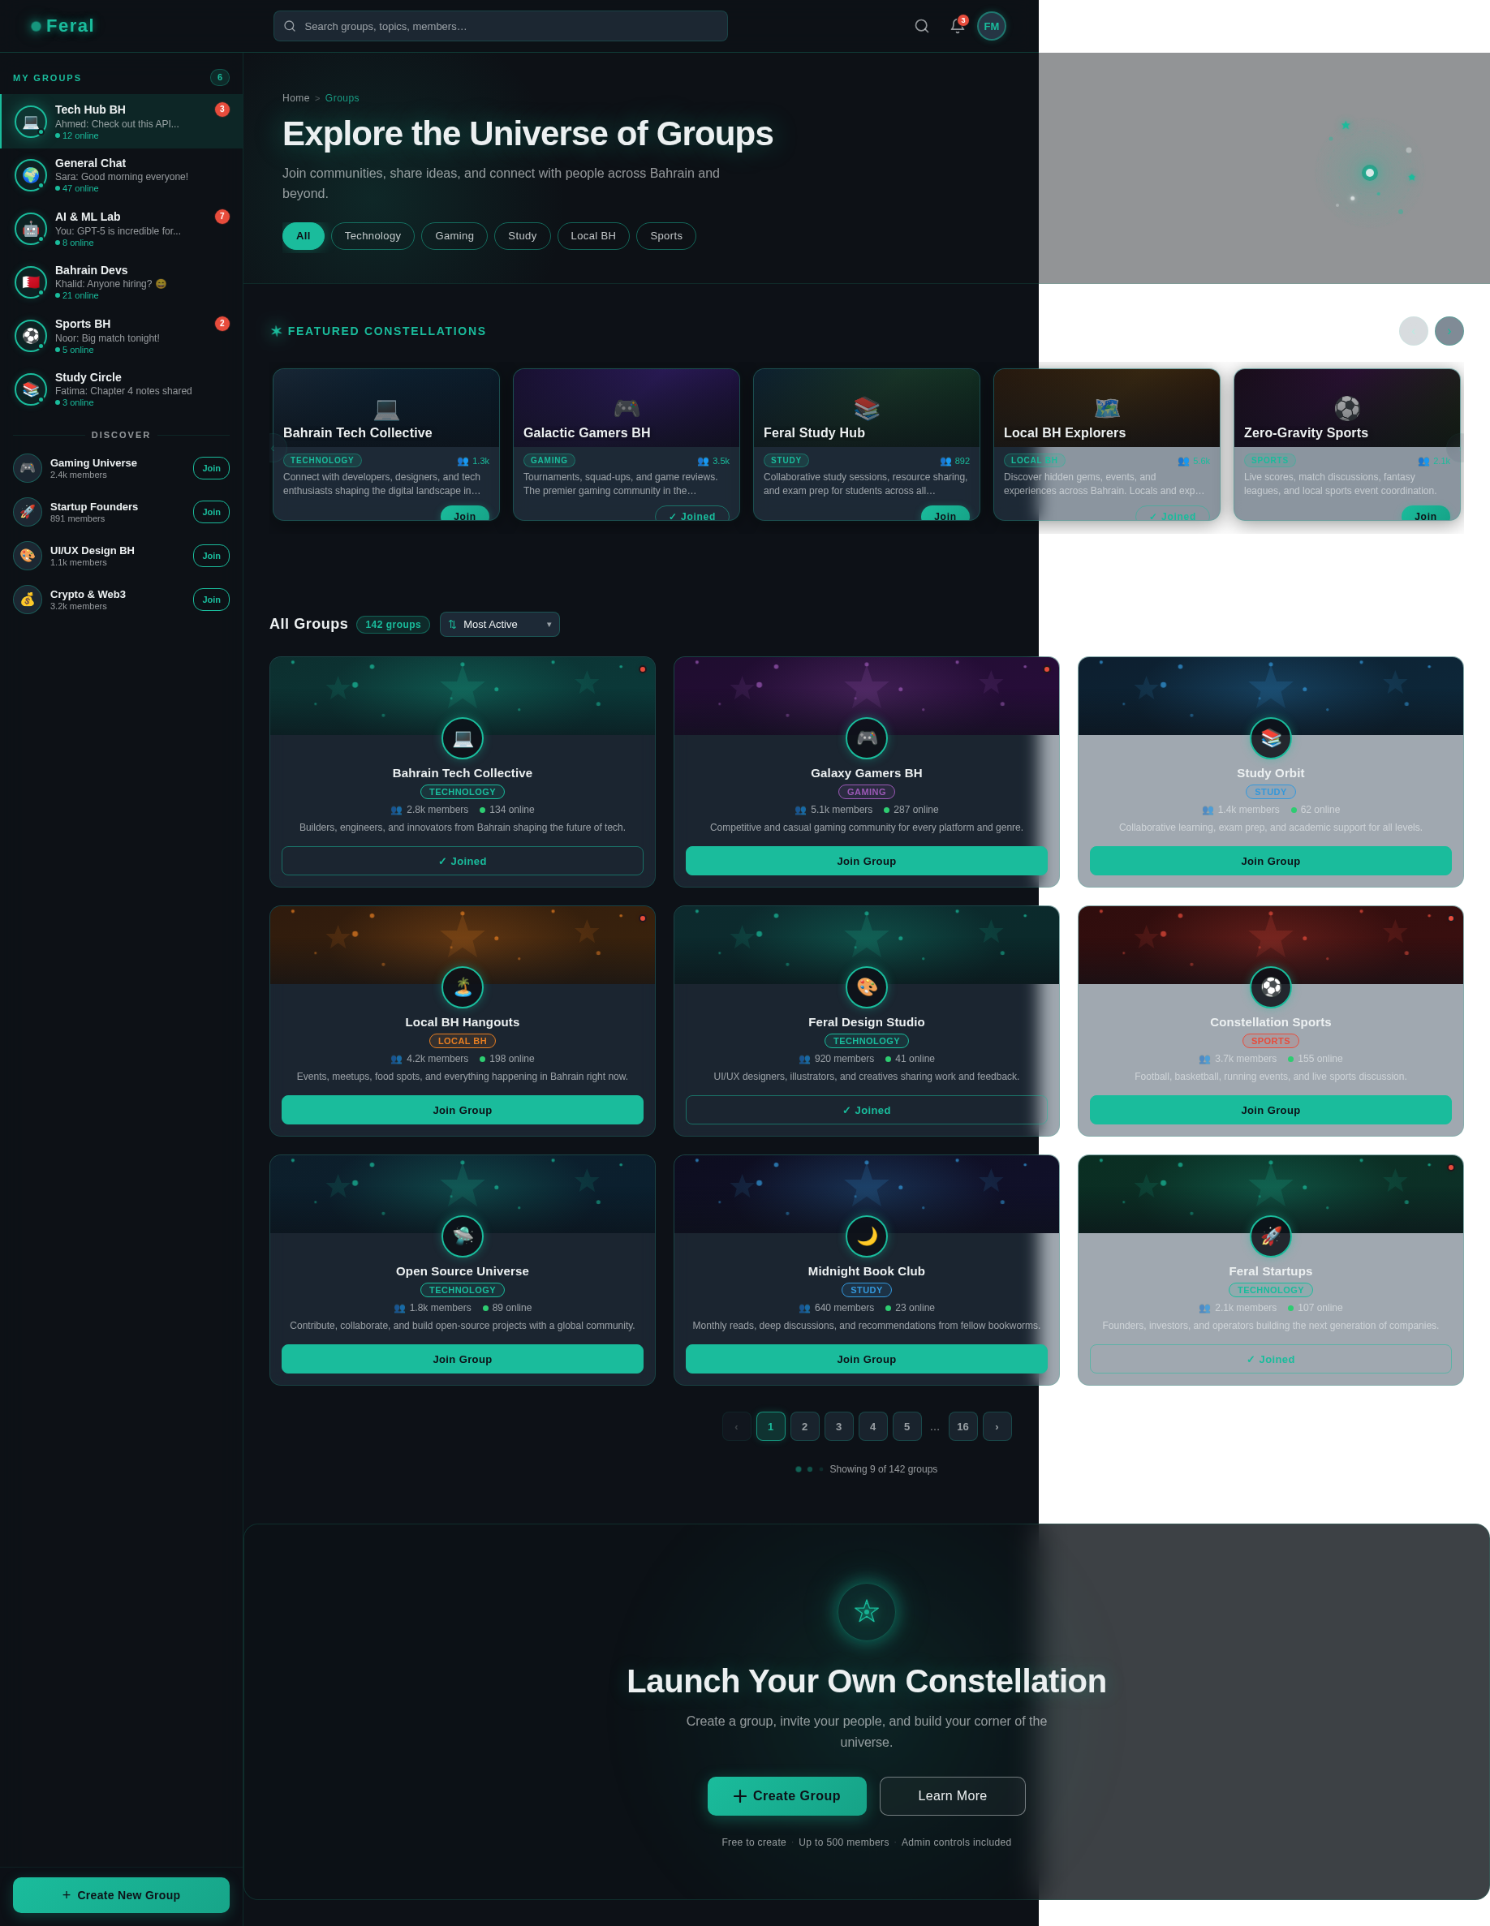The image size is (1490, 1926).
Task: Open the Most Active sort dropdown
Action: (x=499, y=625)
